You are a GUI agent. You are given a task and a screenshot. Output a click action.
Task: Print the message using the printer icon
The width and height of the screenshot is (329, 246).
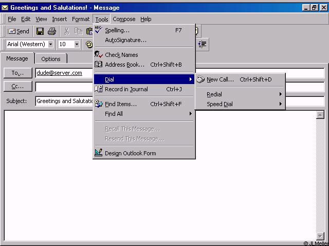pos(51,31)
